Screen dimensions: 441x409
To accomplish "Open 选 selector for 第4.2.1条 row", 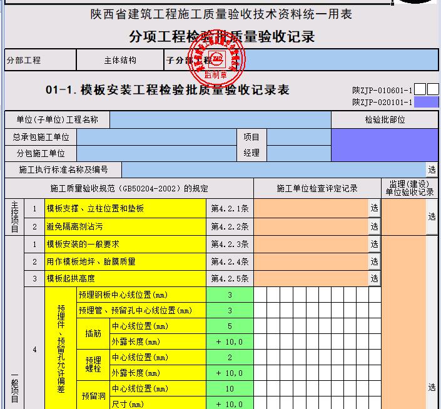I will coord(374,208).
